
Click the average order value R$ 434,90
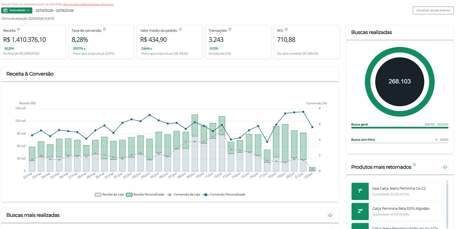coord(153,40)
